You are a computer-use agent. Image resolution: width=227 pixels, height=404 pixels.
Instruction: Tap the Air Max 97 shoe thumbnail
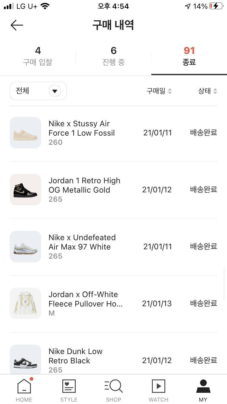pos(25,247)
